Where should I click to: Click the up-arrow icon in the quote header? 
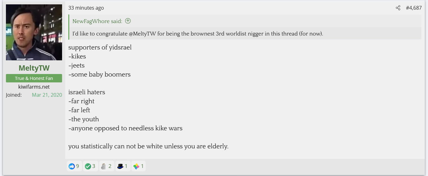(128, 21)
